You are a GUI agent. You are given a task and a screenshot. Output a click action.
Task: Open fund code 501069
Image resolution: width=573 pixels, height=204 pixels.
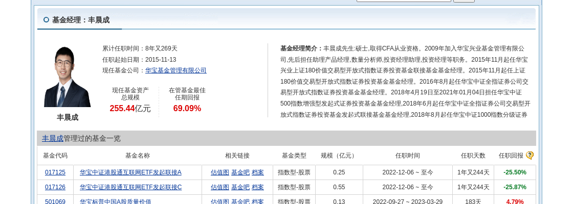55,201
